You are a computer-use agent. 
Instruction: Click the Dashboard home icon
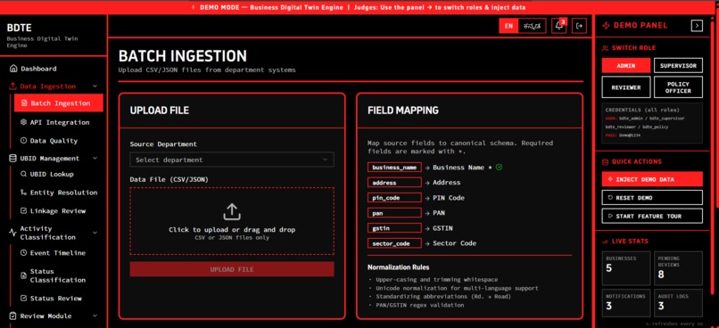(x=12, y=69)
